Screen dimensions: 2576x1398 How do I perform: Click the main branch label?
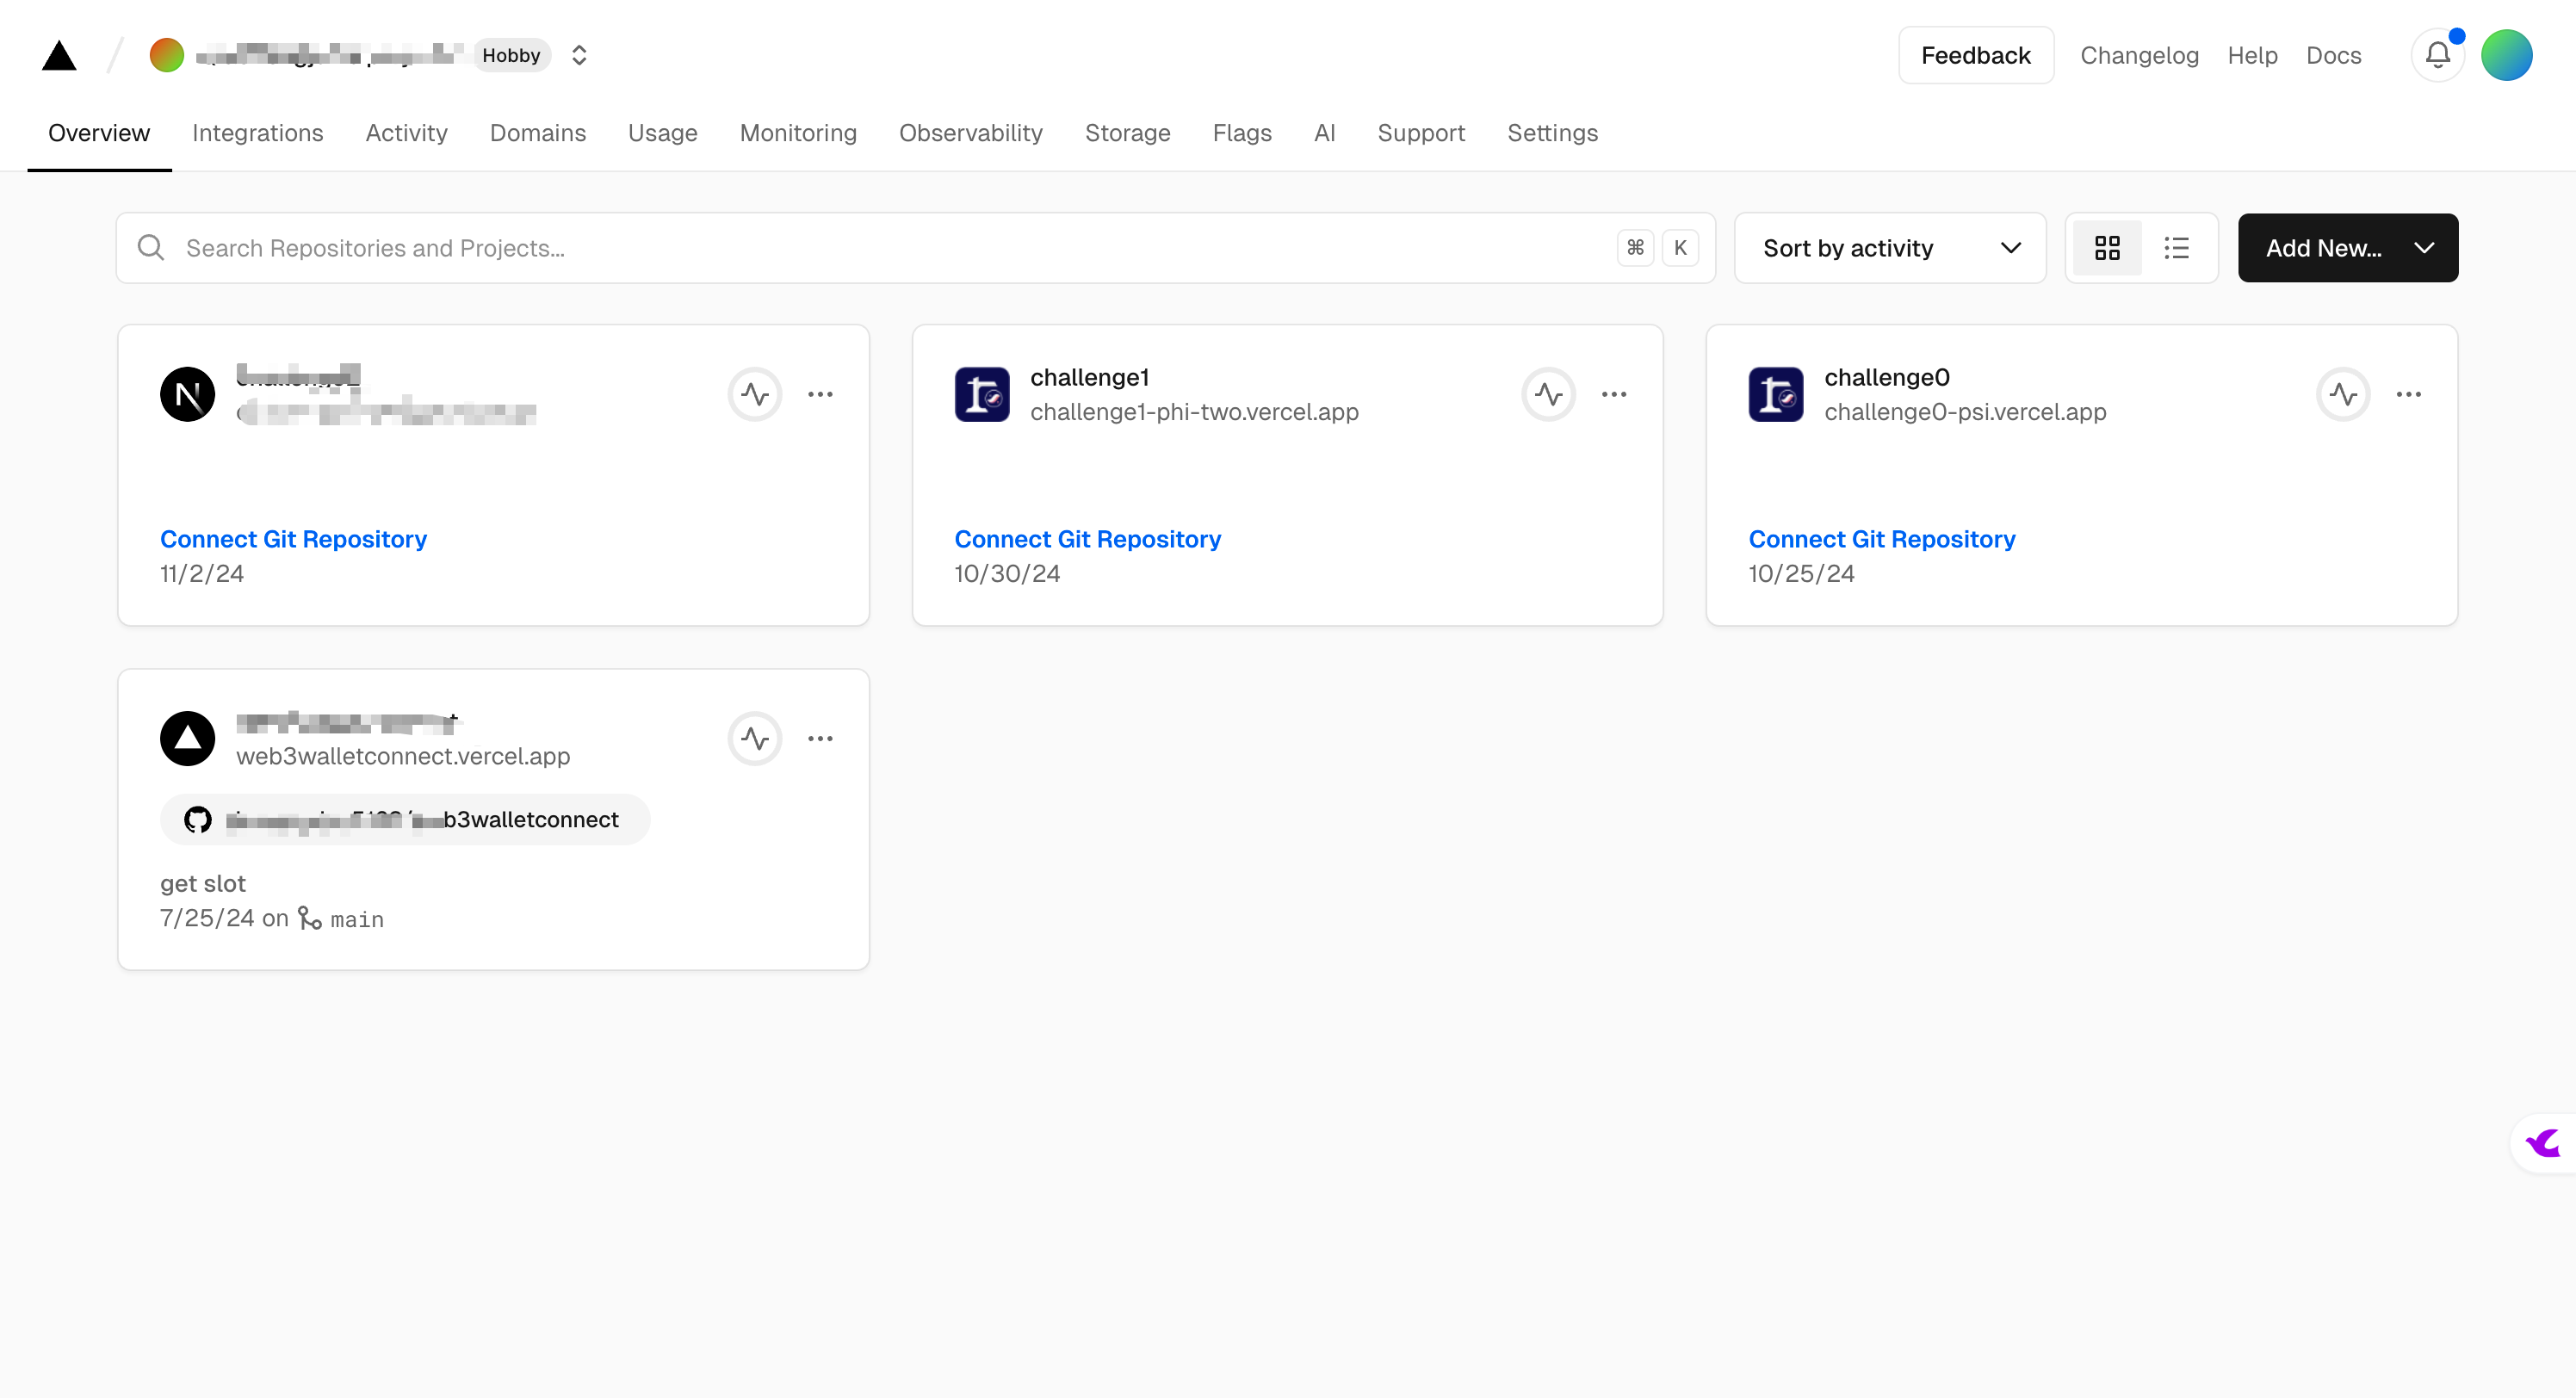357,919
